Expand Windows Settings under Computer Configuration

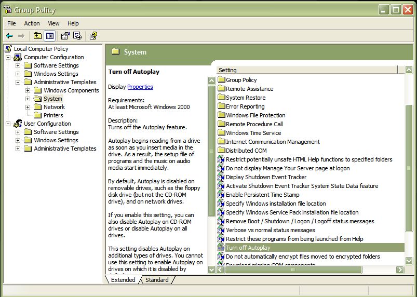coord(18,74)
